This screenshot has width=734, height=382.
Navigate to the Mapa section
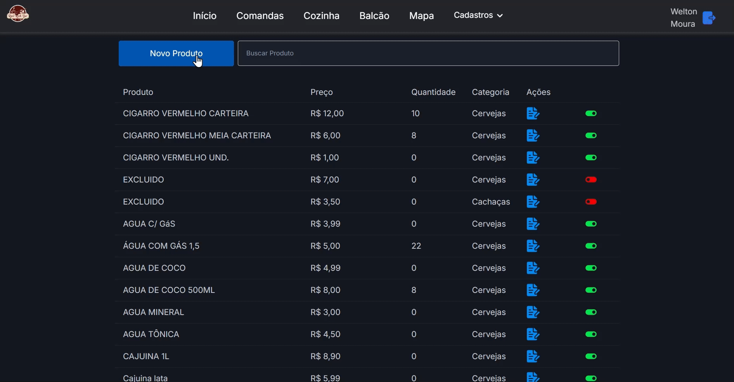click(421, 16)
